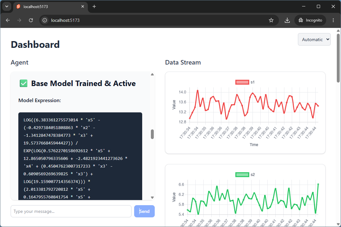Minimize the browser window
The width and height of the screenshot is (341, 227).
tap(304, 6)
